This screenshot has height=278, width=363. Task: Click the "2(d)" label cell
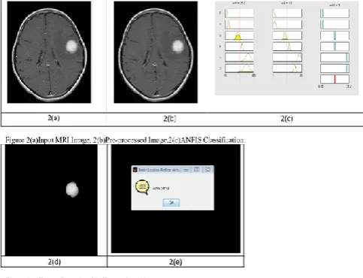(x=54, y=261)
